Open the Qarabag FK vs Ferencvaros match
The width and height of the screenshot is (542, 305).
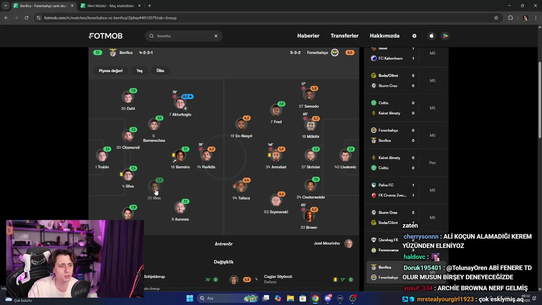tap(406, 245)
